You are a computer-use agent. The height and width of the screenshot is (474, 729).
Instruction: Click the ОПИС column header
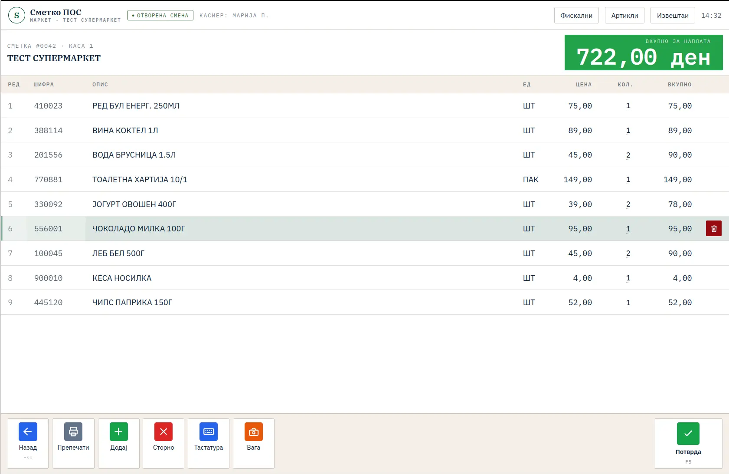(x=100, y=85)
